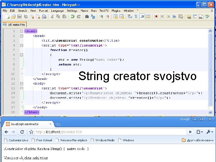Open the Plugins menu
216x162 pixels.
116,10
